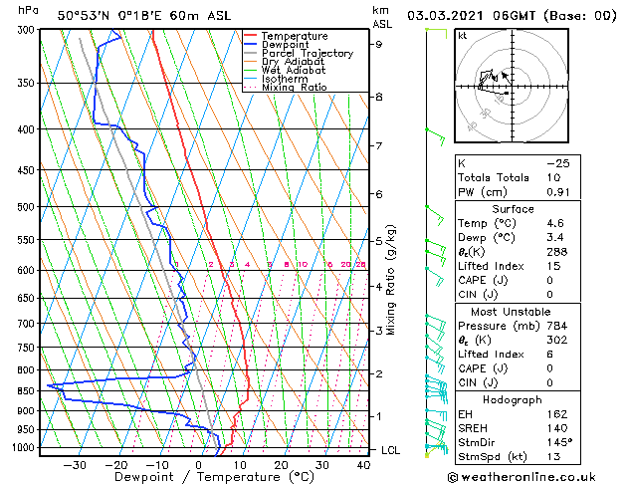Click the 'Dewpoint / Temperature (°C)' axis title
Image resolution: width=626 pixels, height=484 pixels.
click(x=214, y=477)
